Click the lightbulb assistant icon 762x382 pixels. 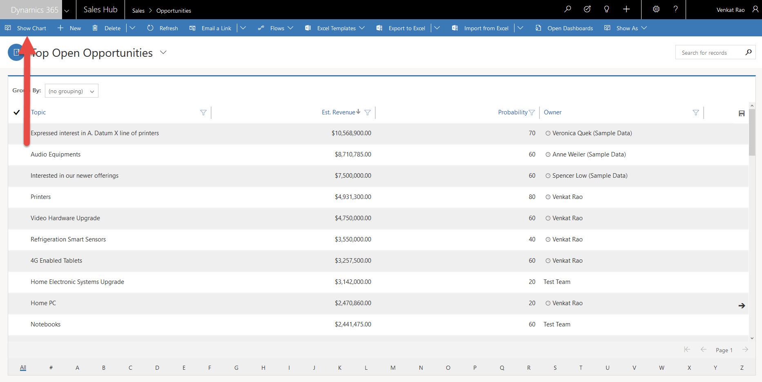point(606,9)
